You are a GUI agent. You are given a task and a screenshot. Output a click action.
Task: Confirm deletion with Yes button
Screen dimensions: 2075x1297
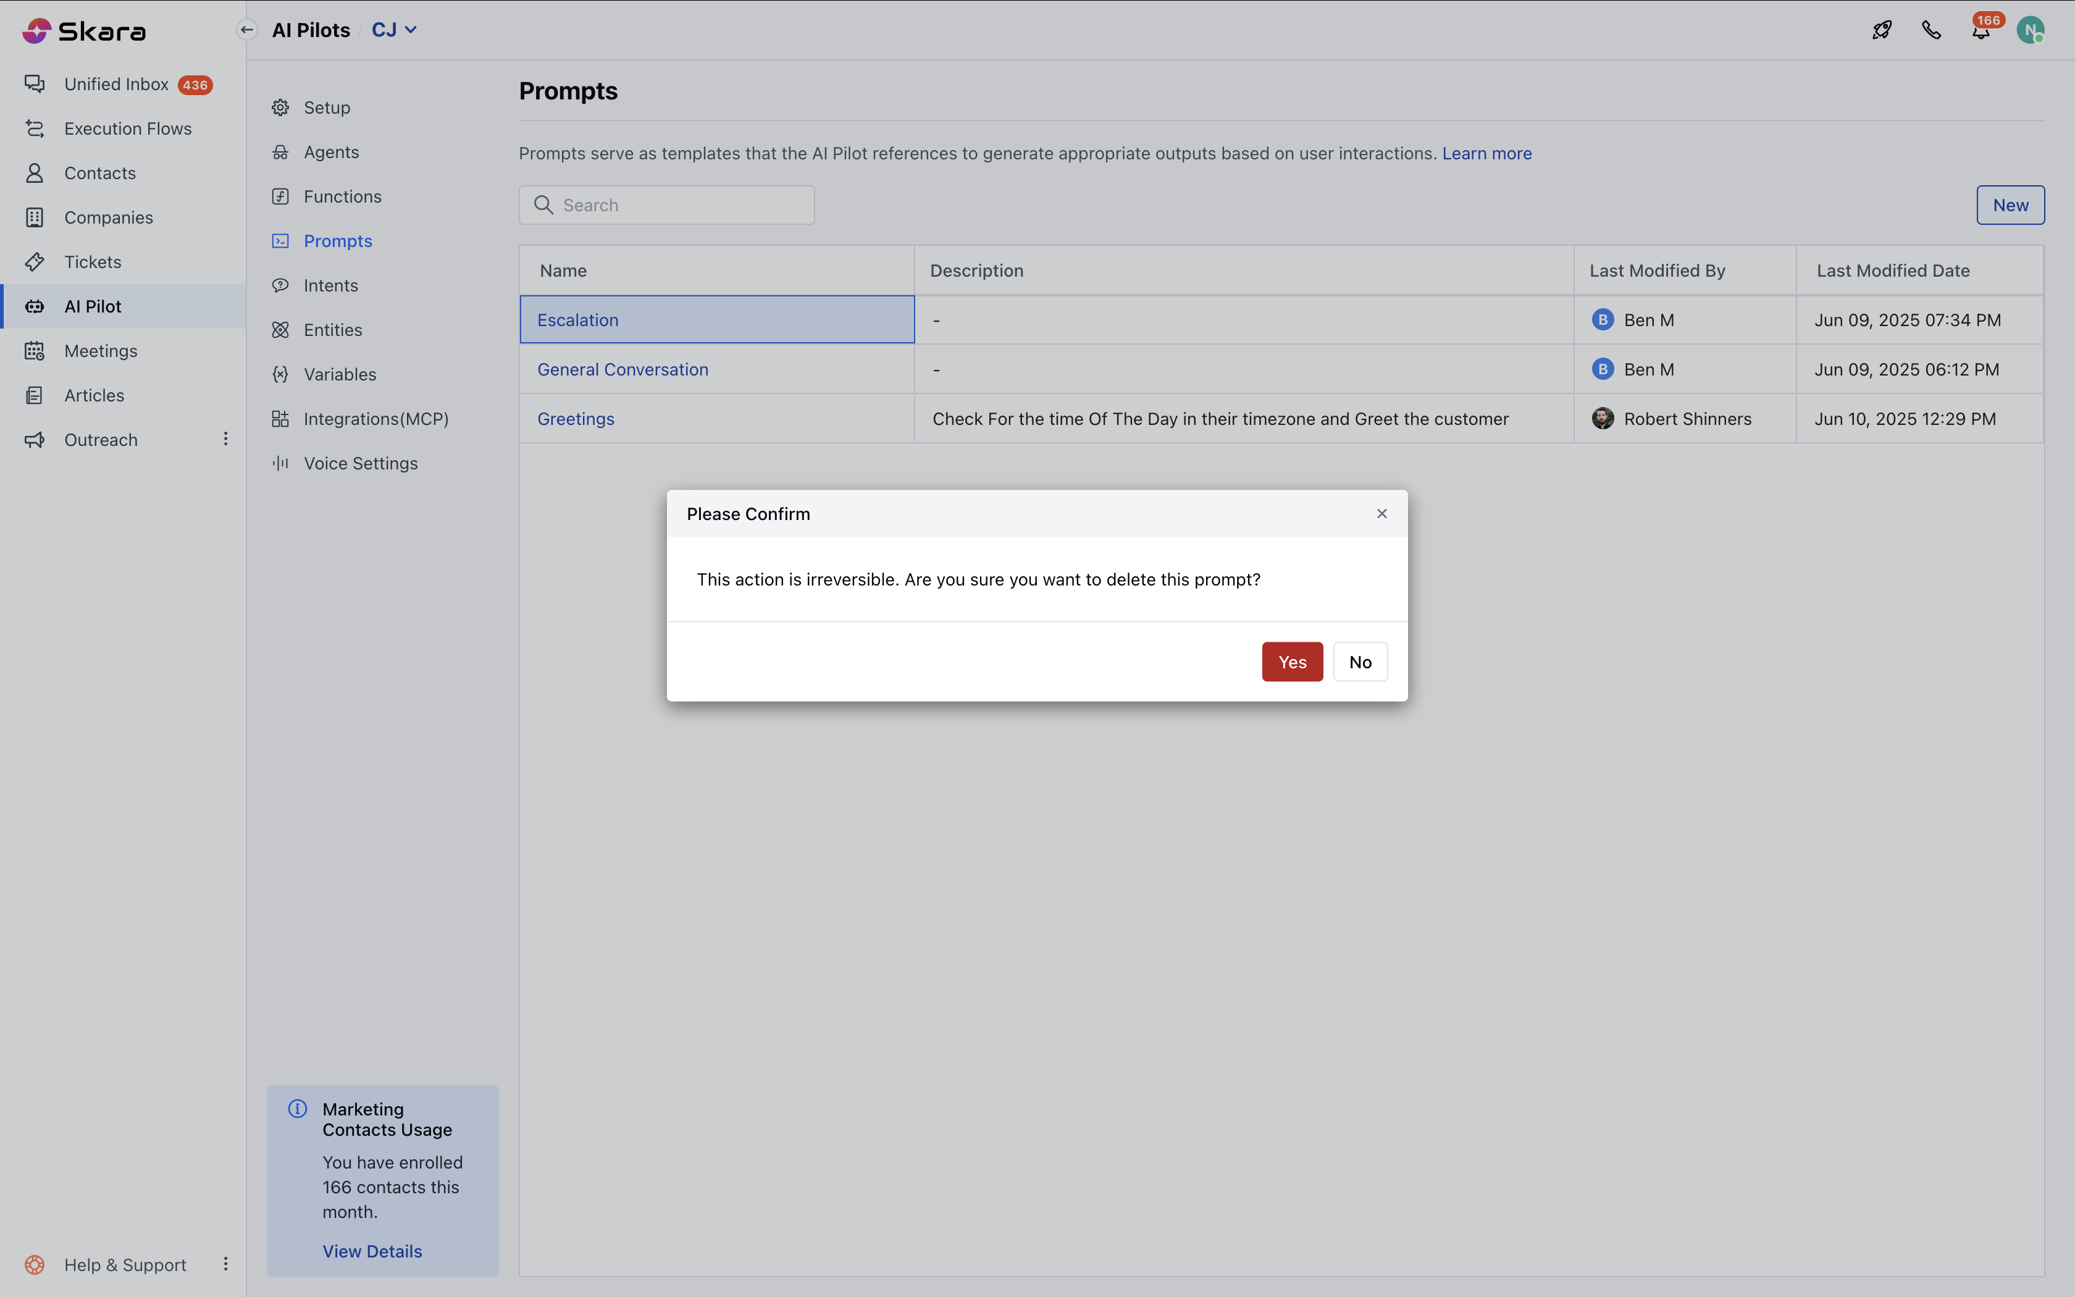[1291, 661]
